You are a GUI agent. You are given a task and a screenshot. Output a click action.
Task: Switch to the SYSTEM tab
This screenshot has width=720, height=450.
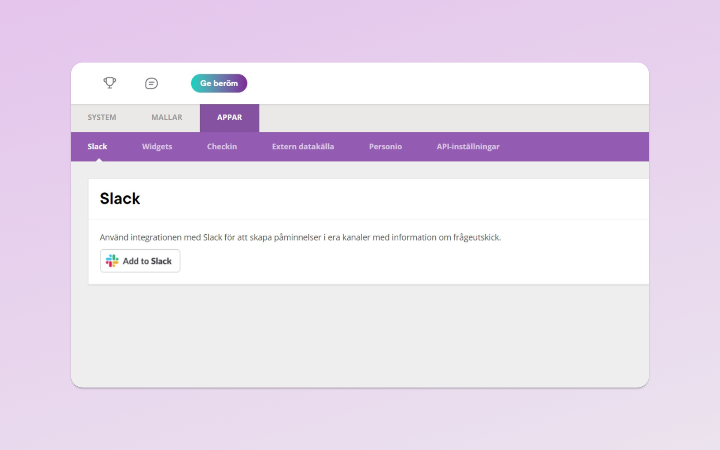102,117
